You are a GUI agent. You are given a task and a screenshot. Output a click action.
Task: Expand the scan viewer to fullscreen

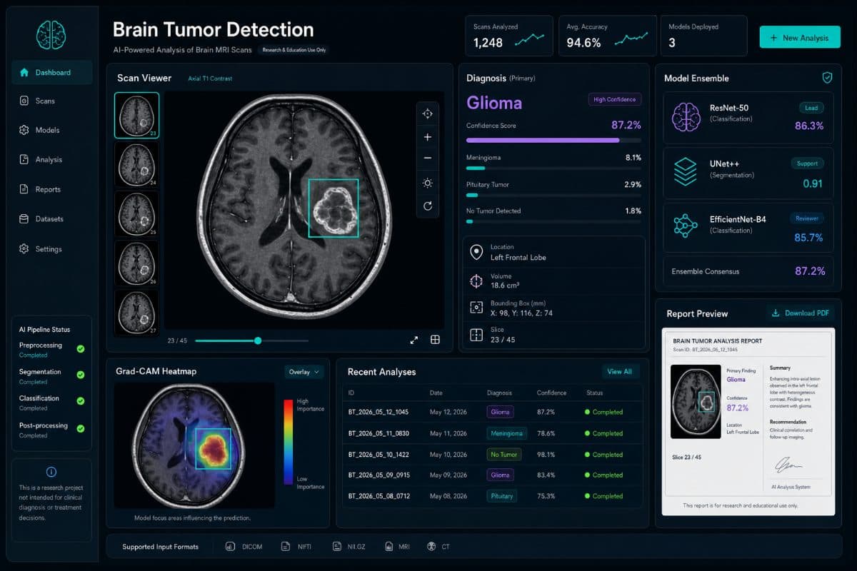coord(414,340)
